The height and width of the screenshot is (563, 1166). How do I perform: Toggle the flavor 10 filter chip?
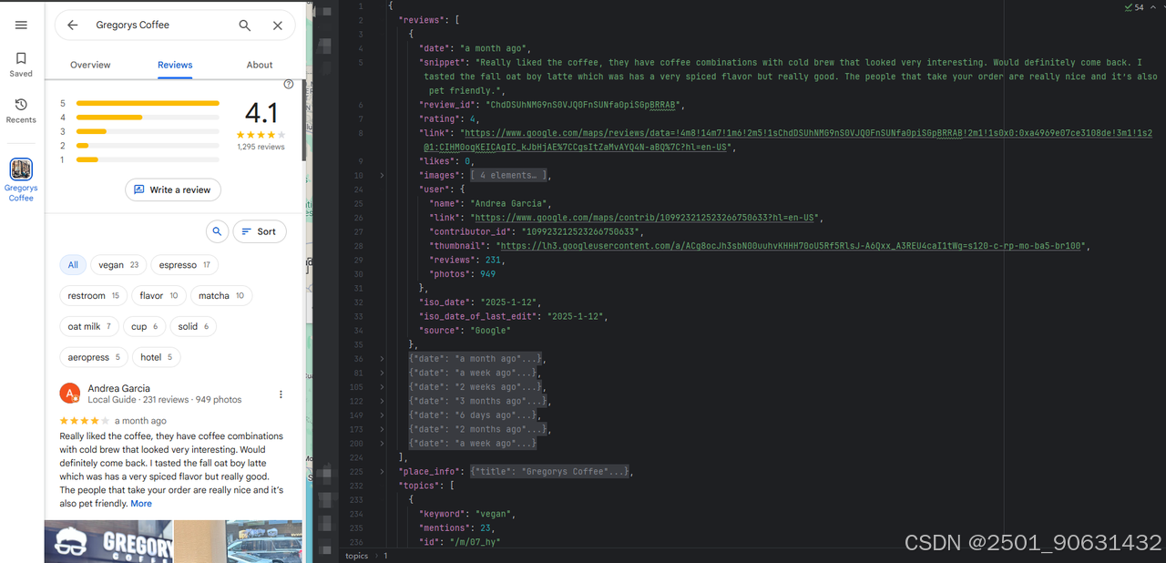[x=159, y=295]
